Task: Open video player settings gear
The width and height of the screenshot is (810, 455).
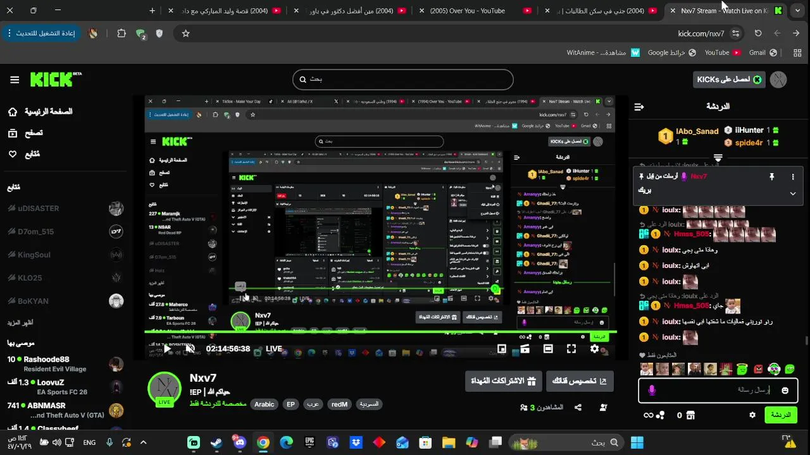Action: [x=595, y=349]
